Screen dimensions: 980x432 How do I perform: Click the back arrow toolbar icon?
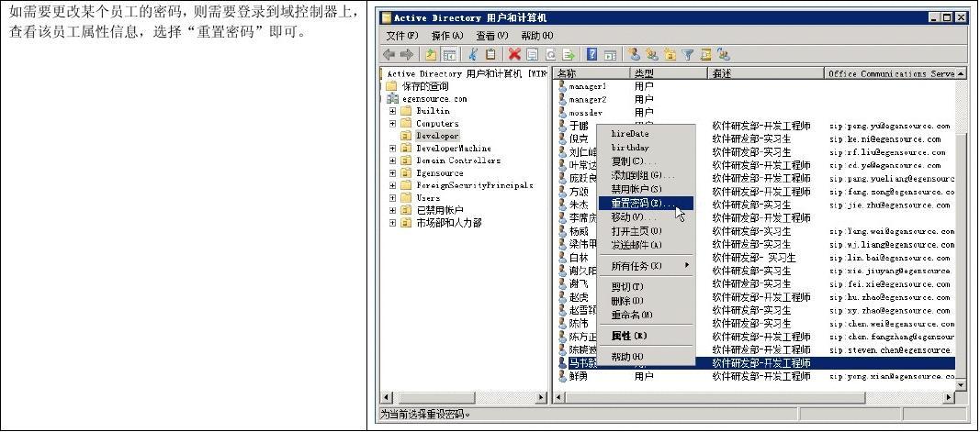pyautogui.click(x=390, y=55)
